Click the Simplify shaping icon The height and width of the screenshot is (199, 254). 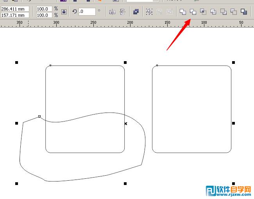(x=213, y=12)
